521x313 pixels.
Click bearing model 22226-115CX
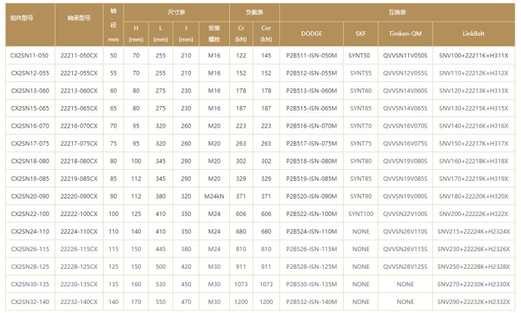79,249
